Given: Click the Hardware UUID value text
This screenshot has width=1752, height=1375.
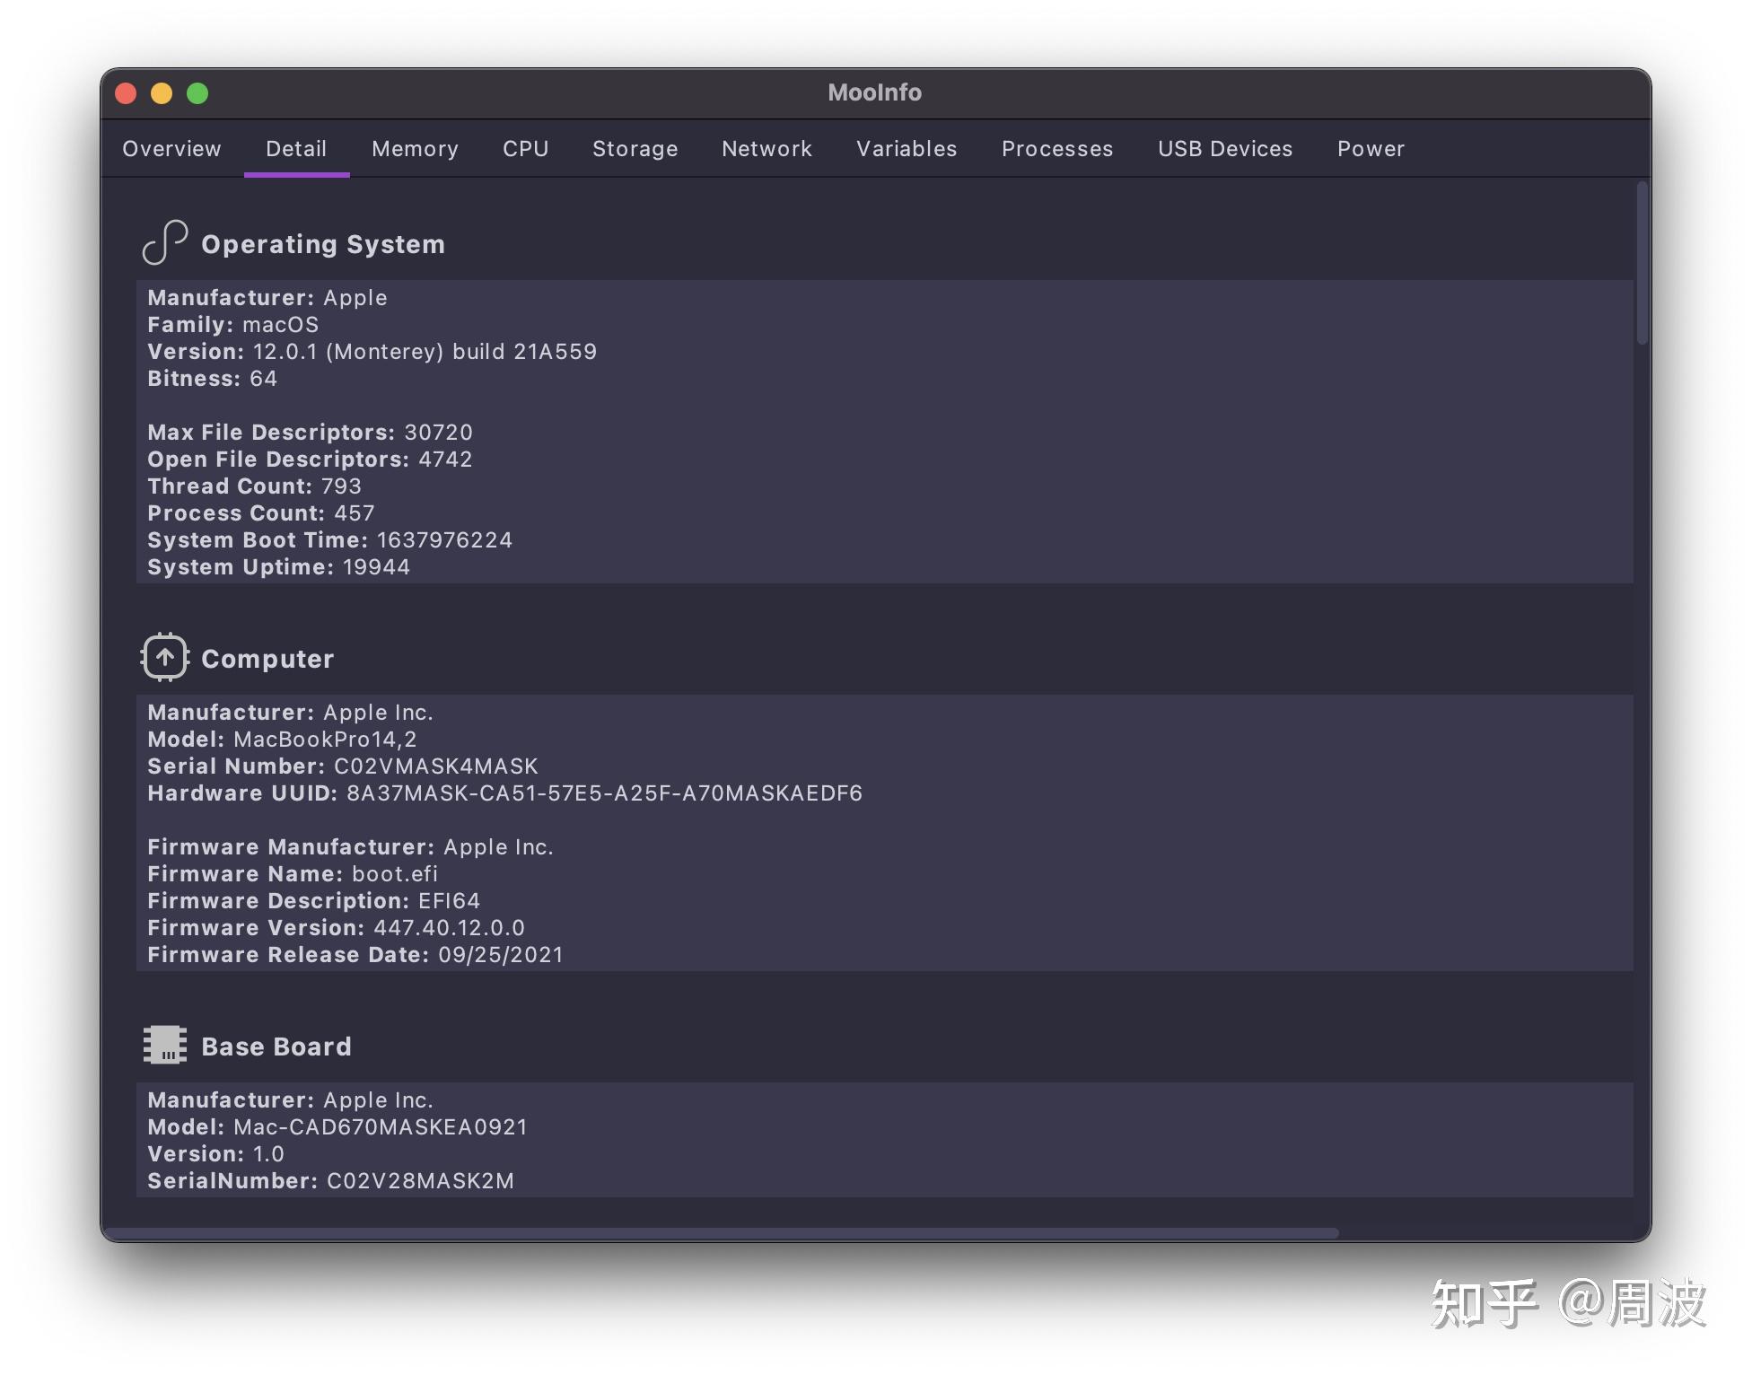Looking at the screenshot, I should (603, 793).
